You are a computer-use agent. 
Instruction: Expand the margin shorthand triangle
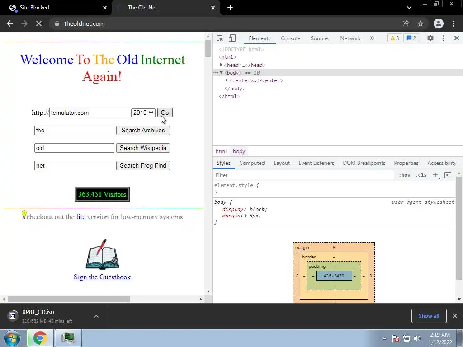point(246,216)
